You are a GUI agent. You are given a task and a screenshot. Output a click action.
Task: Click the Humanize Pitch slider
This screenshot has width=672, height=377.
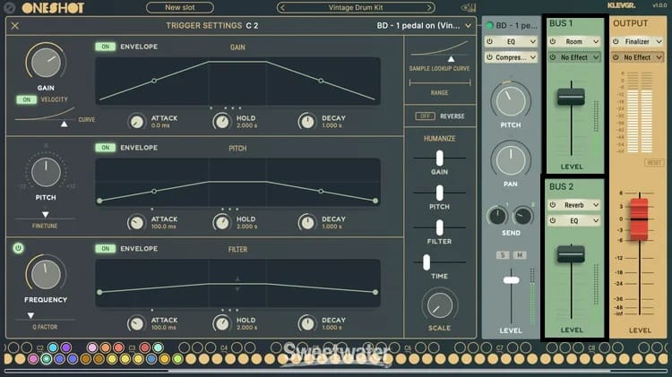pos(439,193)
